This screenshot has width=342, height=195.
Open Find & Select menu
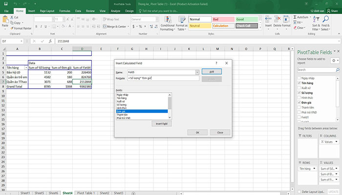[326, 23]
